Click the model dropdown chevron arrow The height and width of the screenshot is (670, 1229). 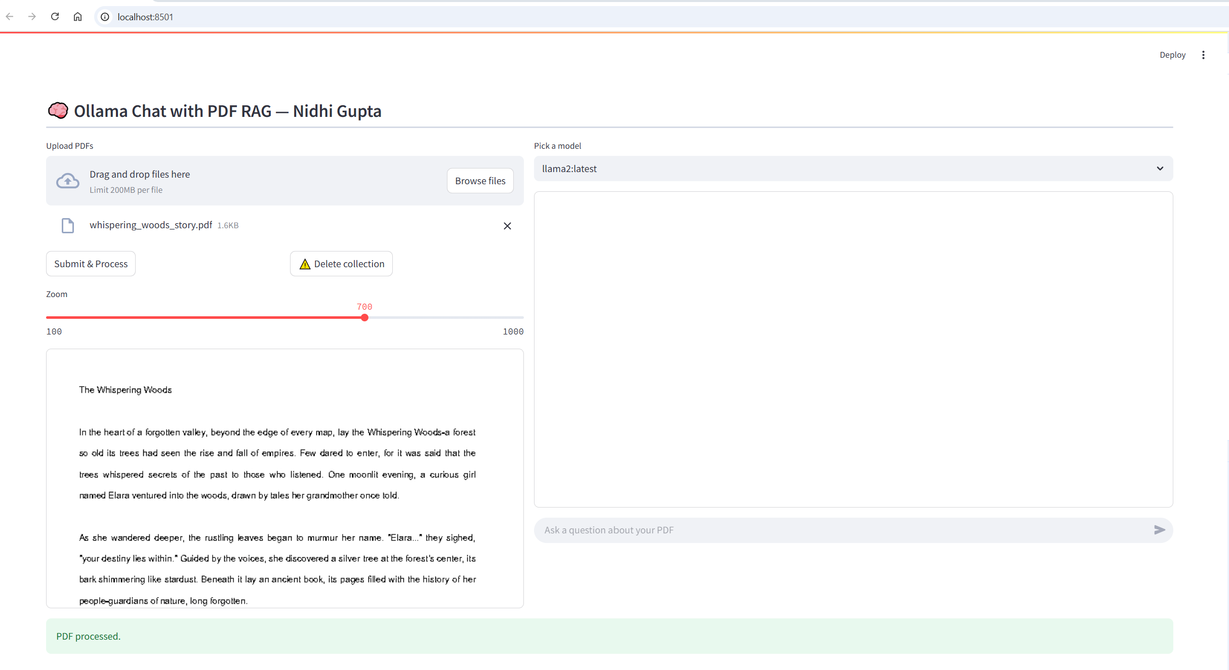1160,169
